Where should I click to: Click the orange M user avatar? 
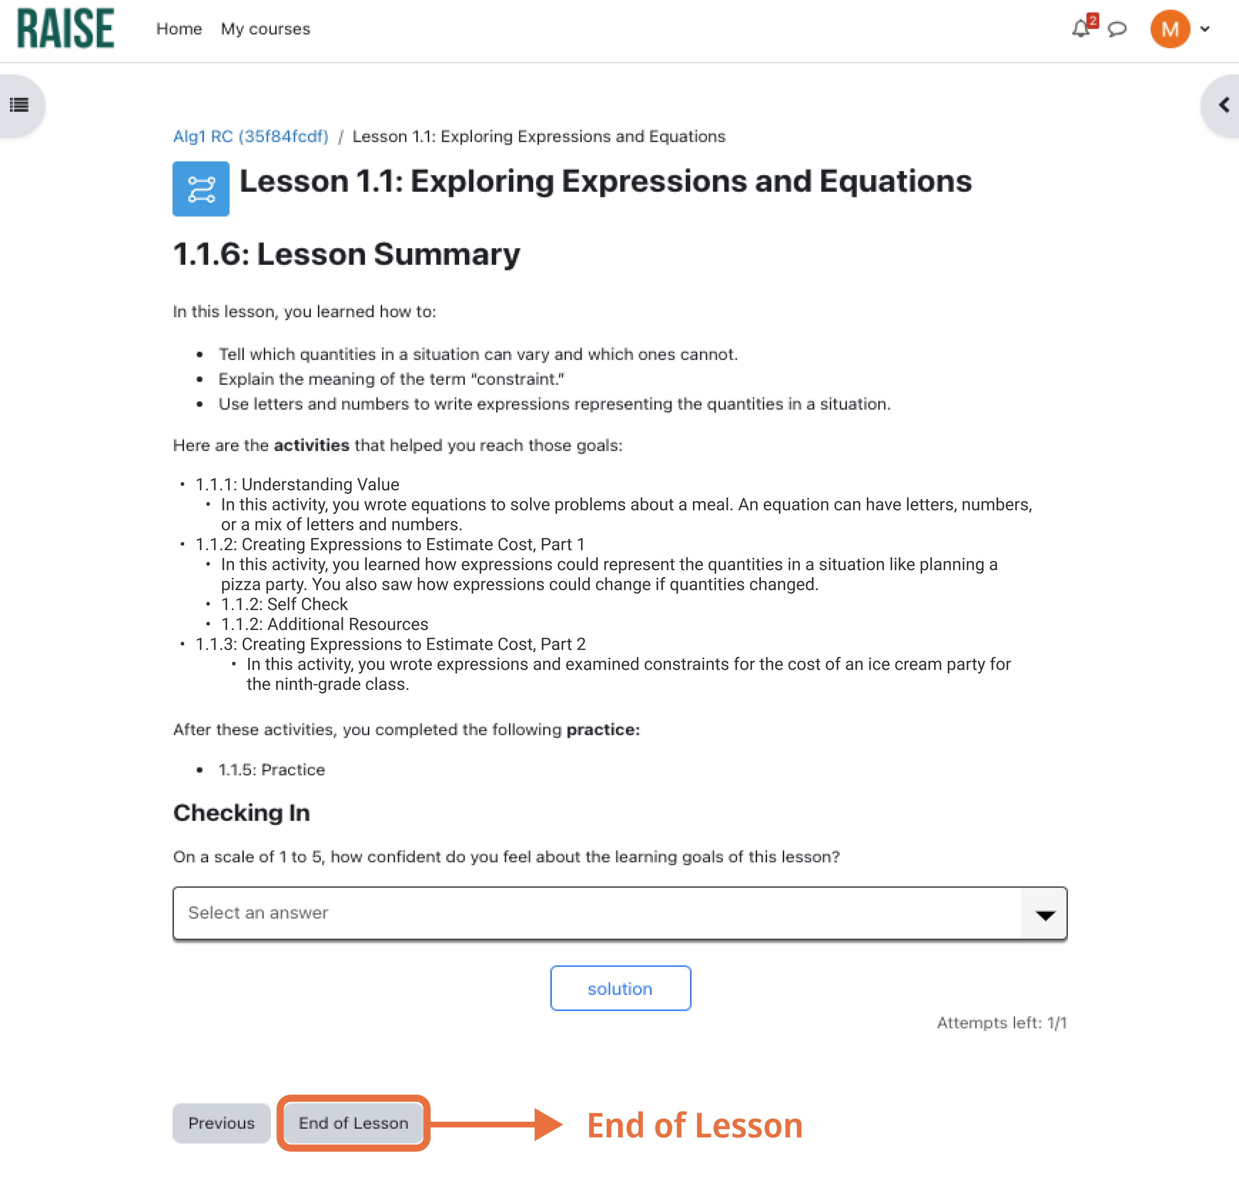pyautogui.click(x=1169, y=29)
